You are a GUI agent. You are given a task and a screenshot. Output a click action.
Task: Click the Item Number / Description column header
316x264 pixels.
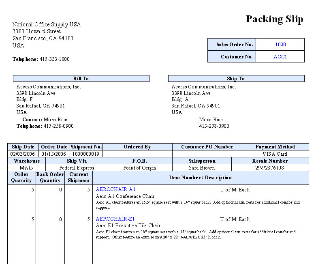[x=200, y=178]
